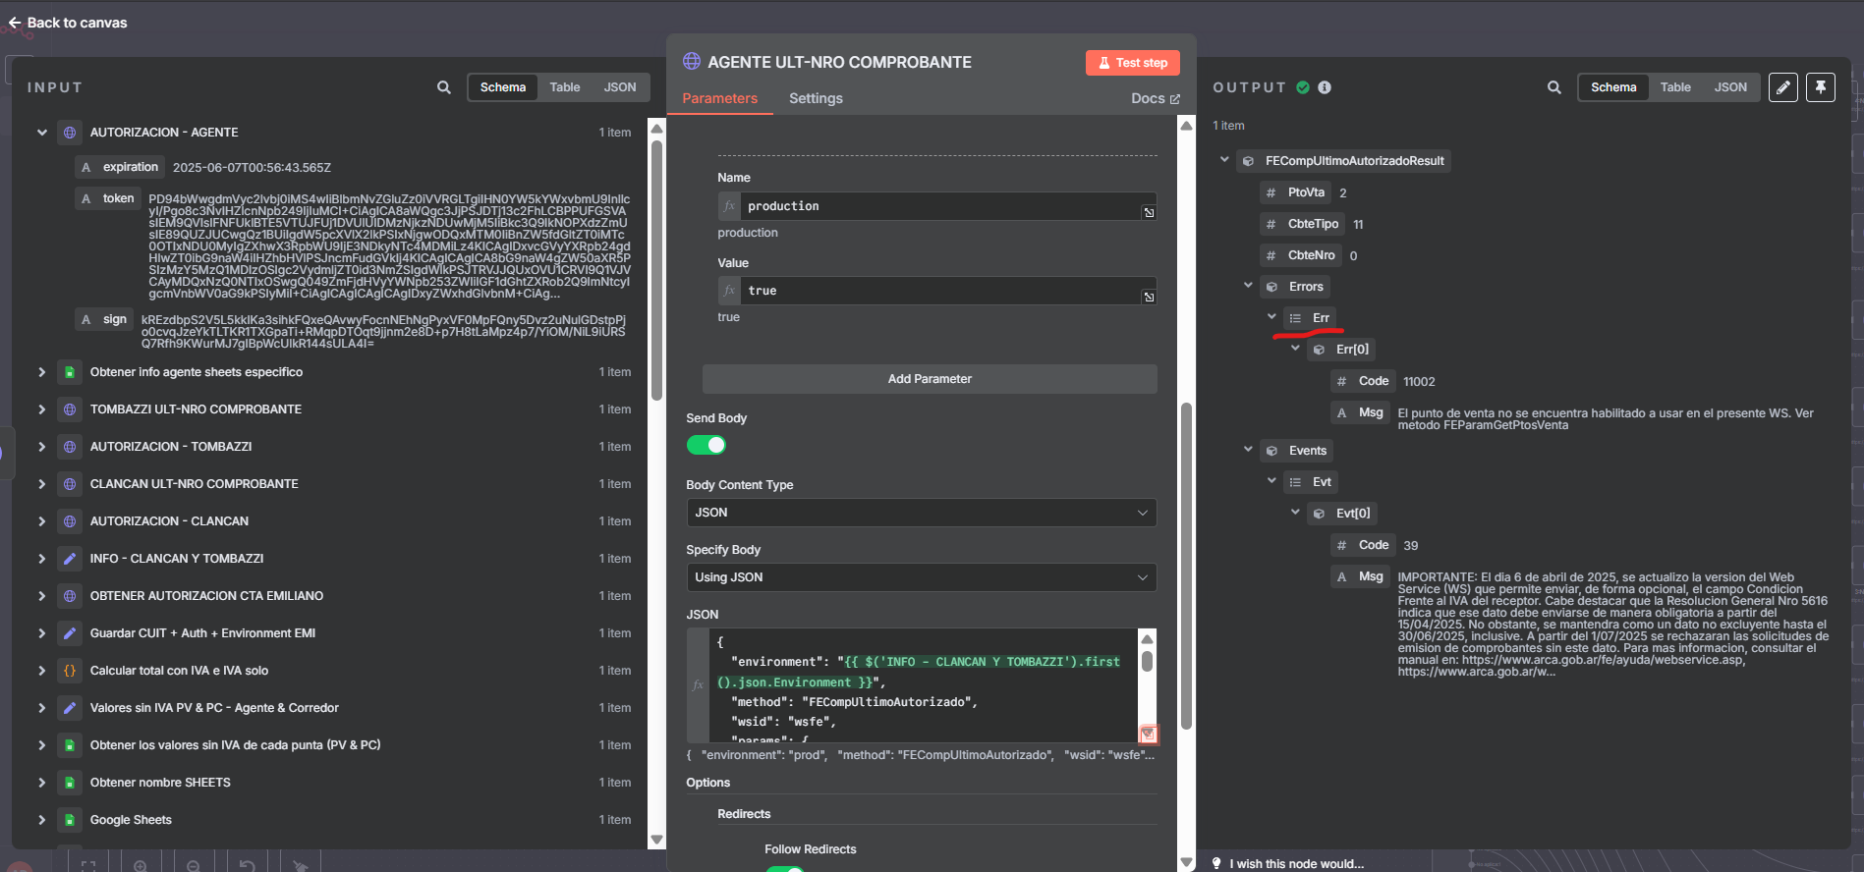Expand the TOMBAZZI ULT-NRO COMPROBANTE input node
1864x872 pixels.
[x=42, y=409]
